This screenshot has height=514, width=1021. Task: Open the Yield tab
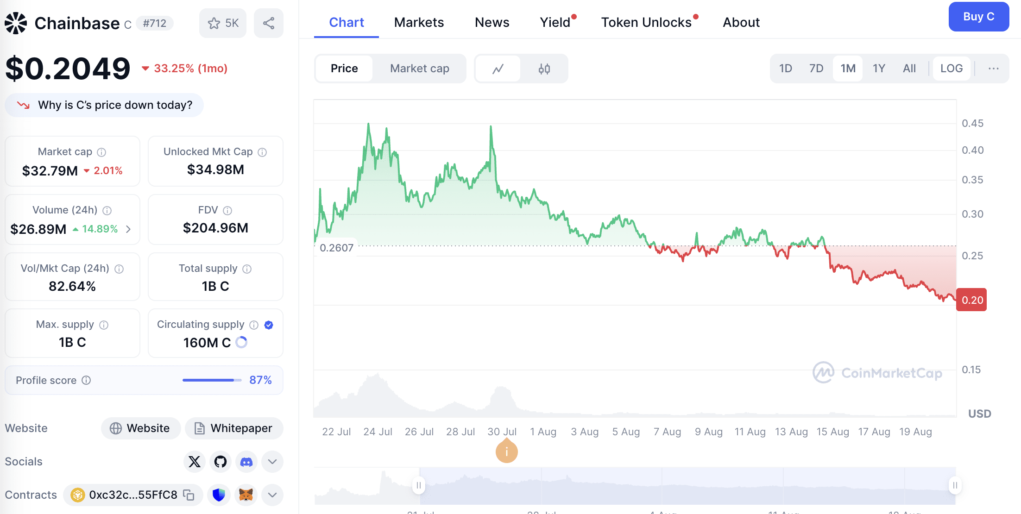555,22
